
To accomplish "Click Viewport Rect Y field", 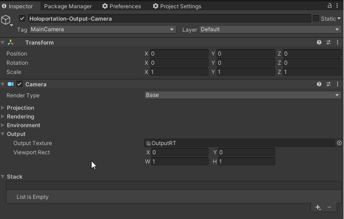I will point(246,152).
